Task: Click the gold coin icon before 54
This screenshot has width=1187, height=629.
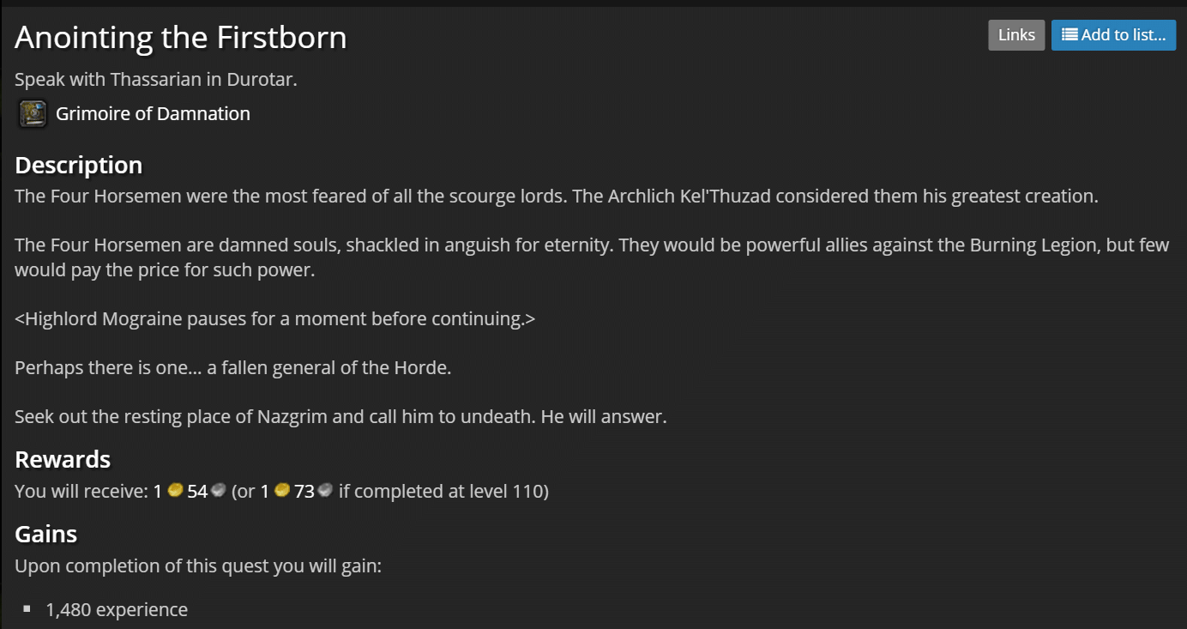Action: [x=175, y=491]
